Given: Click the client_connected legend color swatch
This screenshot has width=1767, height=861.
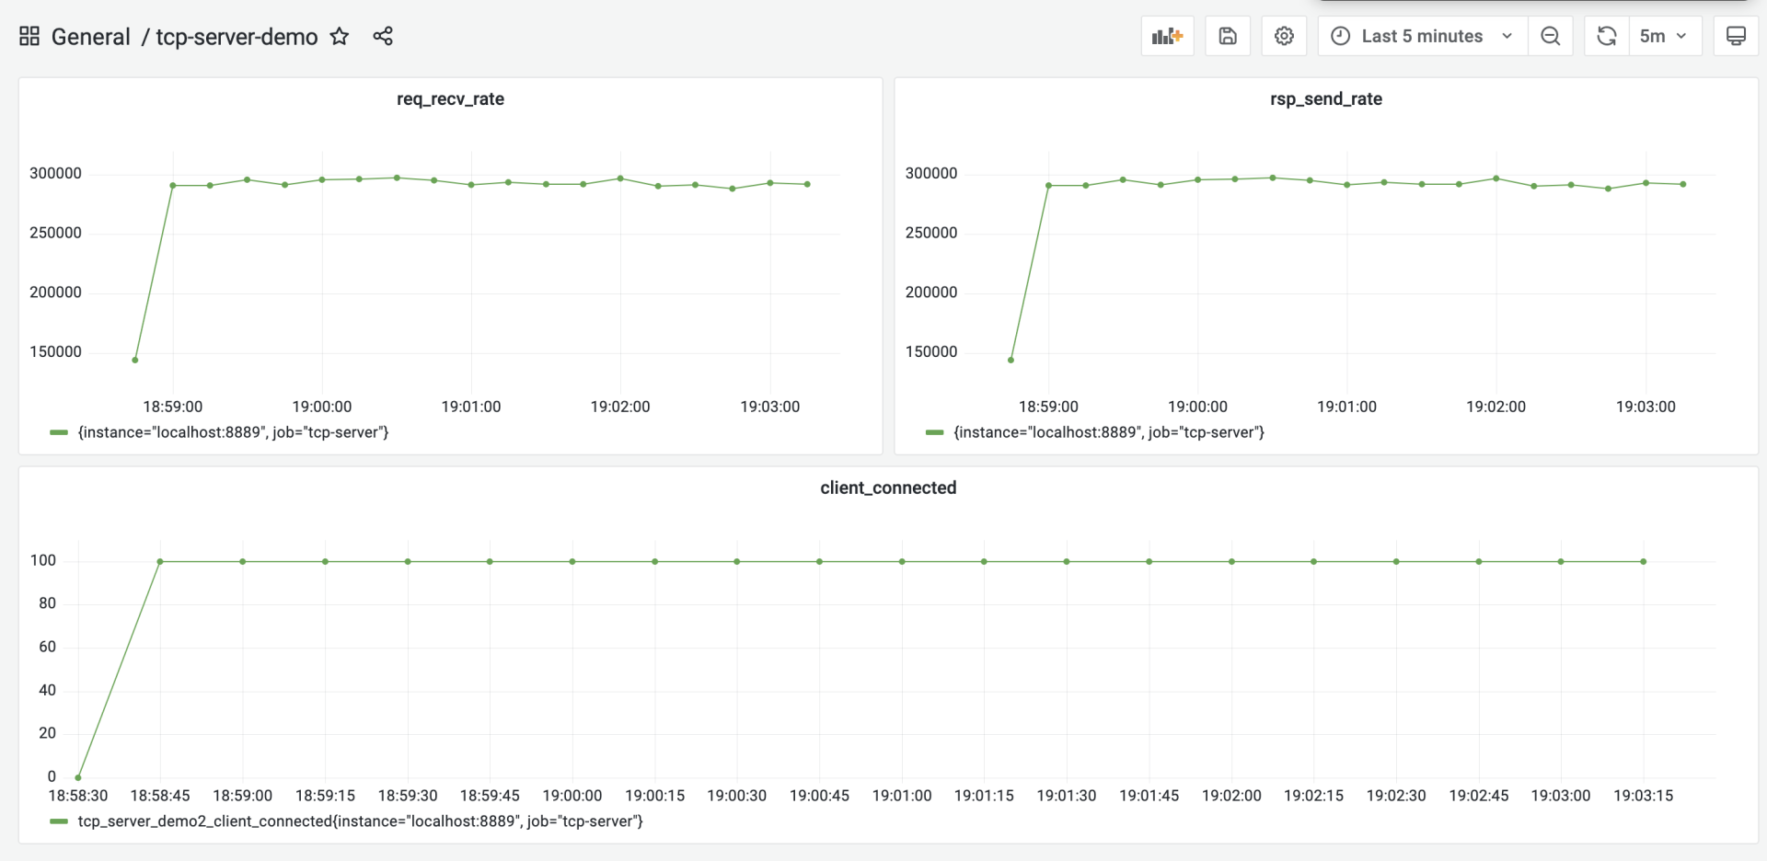Looking at the screenshot, I should tap(59, 821).
